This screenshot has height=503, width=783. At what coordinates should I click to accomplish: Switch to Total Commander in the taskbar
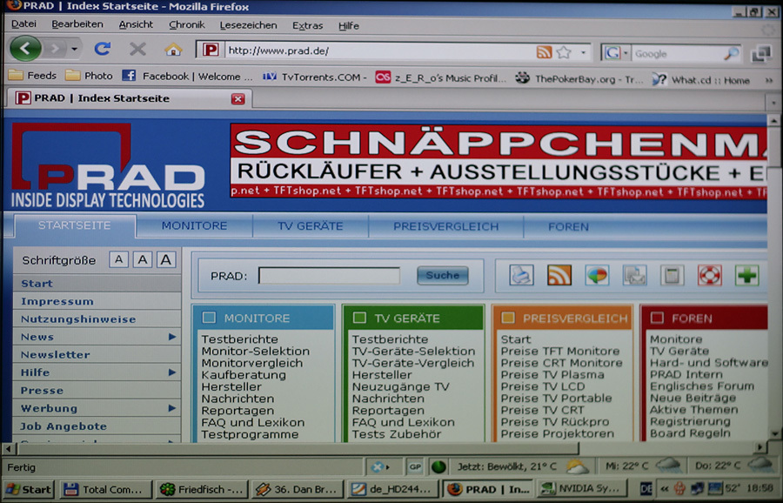(106, 490)
